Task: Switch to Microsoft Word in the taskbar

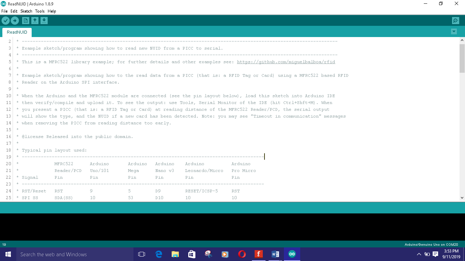Action: pos(275,254)
